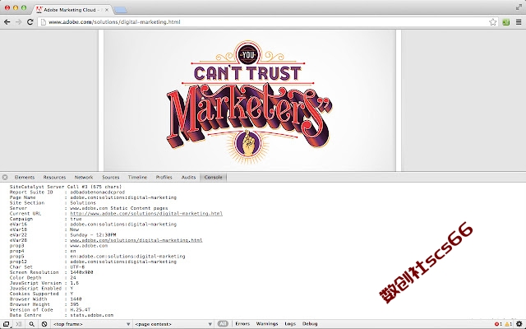Filter console by Warnings
Image resolution: width=526 pixels, height=329 pixels.
coord(267,323)
